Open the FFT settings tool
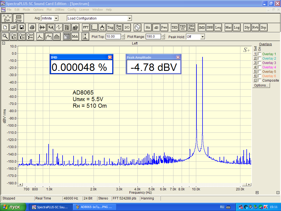The image size is (281, 211). tap(86, 27)
